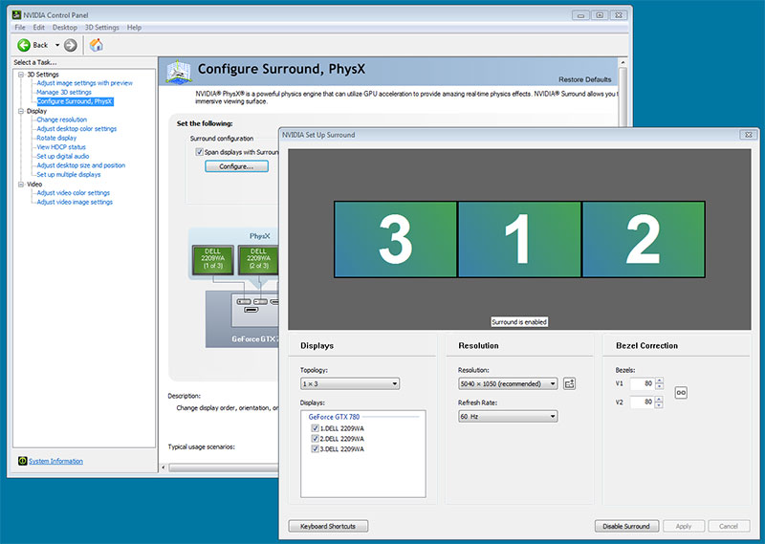Click the System Information icon
Viewport: 765px width, 544px height.
pyautogui.click(x=22, y=461)
